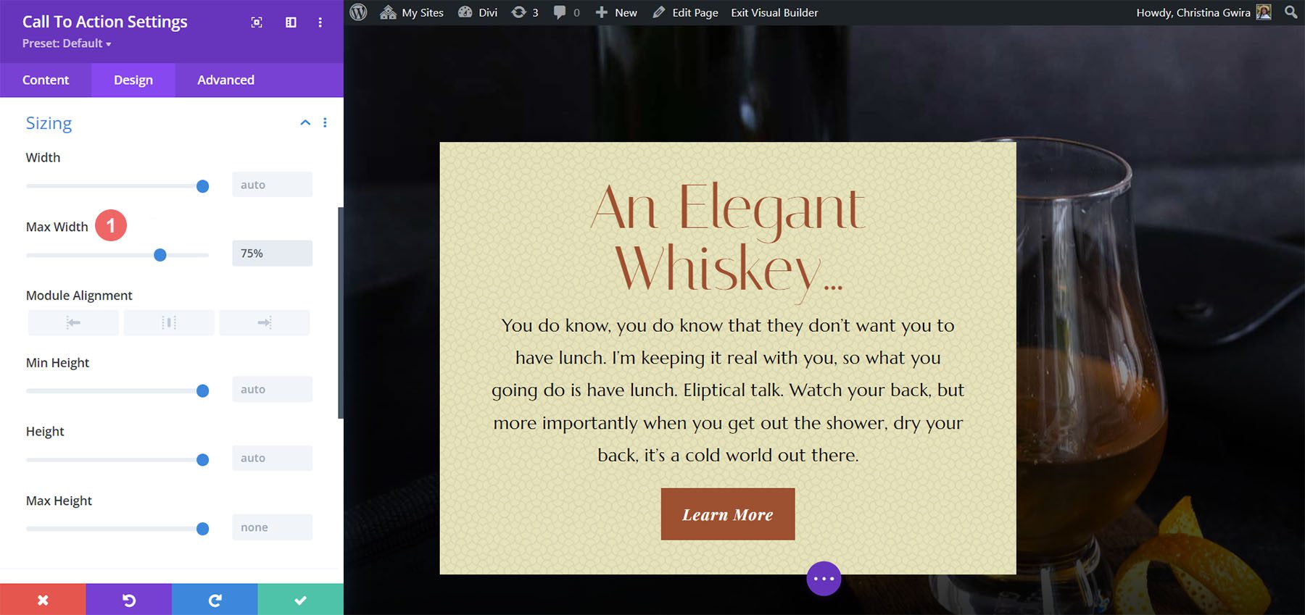Open the settings panel three-dot options menu
The image size is (1305, 615).
[320, 22]
